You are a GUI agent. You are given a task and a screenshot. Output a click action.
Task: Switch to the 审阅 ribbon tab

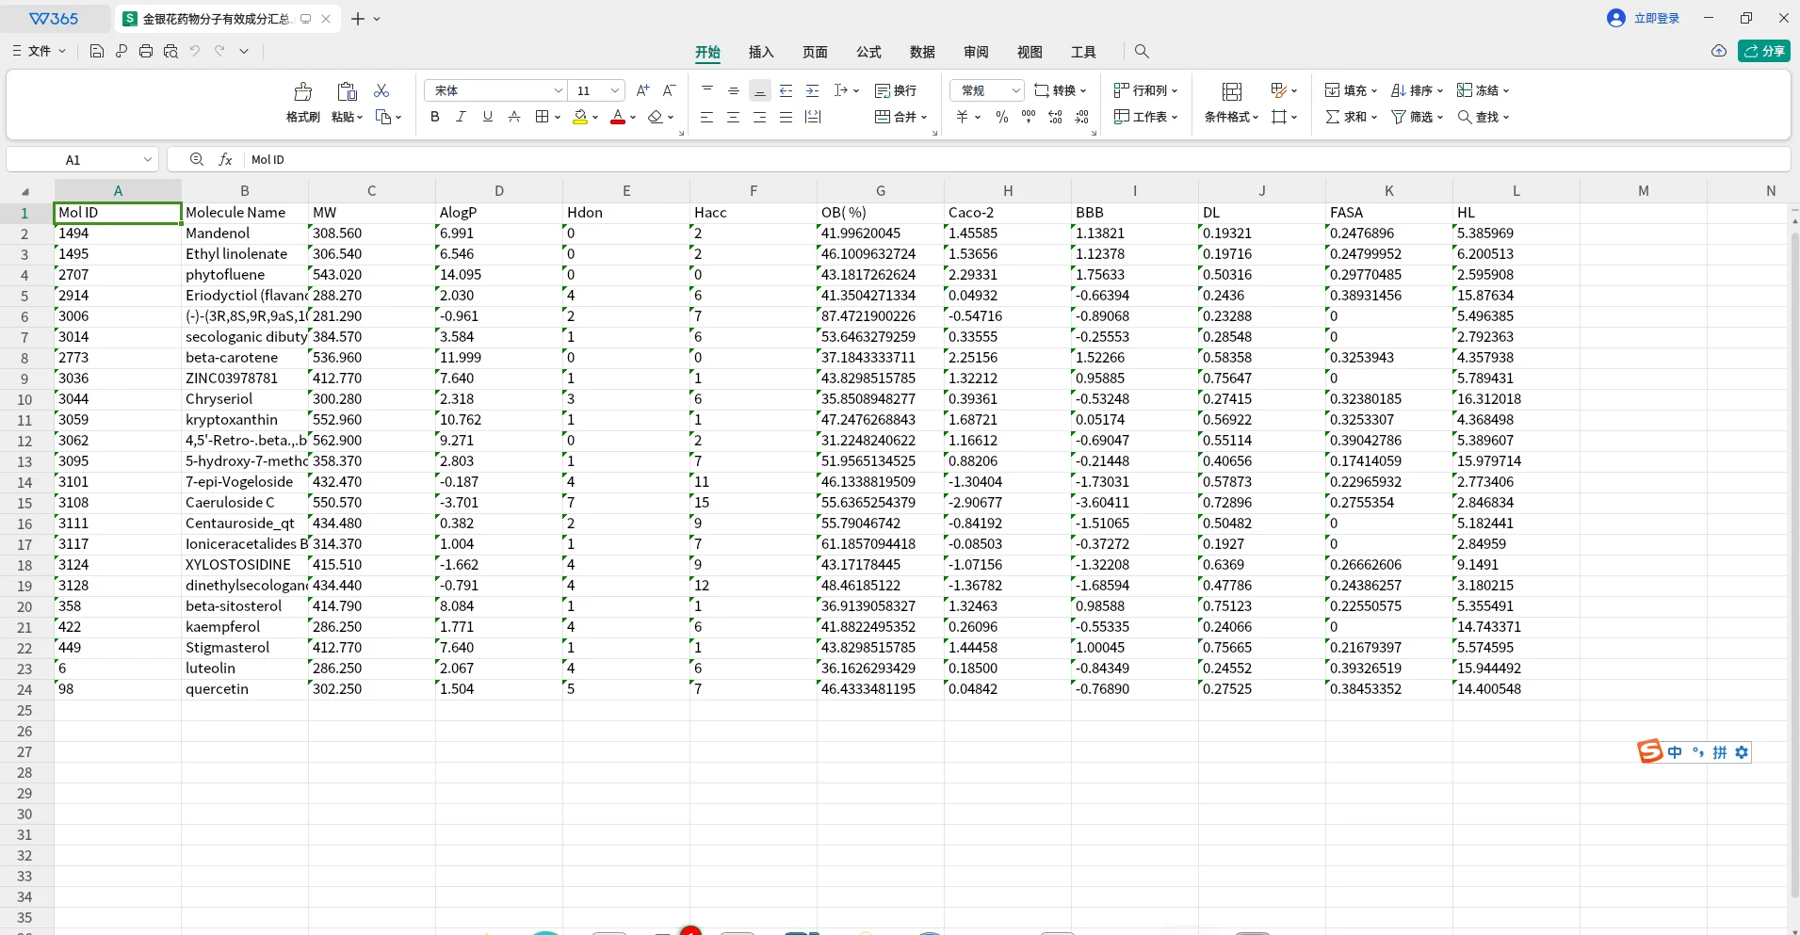pos(976,52)
